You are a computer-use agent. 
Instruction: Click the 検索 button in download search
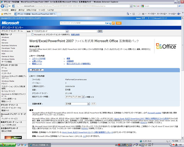100,31
